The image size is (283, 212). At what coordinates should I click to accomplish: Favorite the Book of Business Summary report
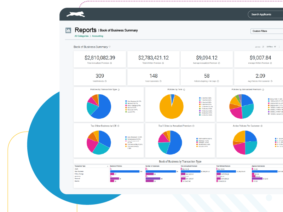(110, 47)
